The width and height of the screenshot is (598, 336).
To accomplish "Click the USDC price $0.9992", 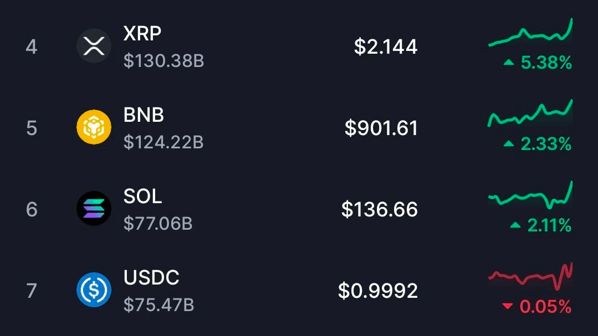I will click(377, 291).
